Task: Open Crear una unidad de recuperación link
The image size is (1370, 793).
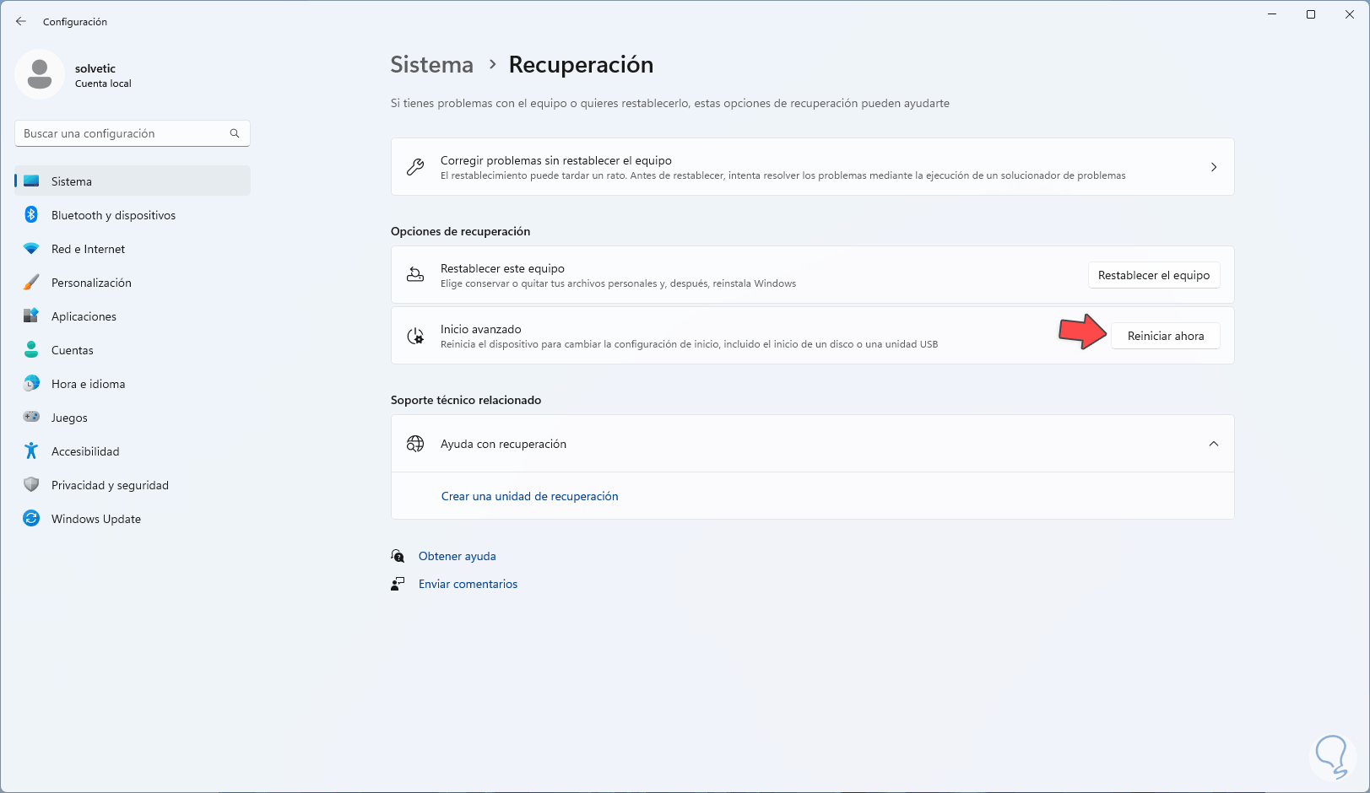Action: tap(530, 496)
